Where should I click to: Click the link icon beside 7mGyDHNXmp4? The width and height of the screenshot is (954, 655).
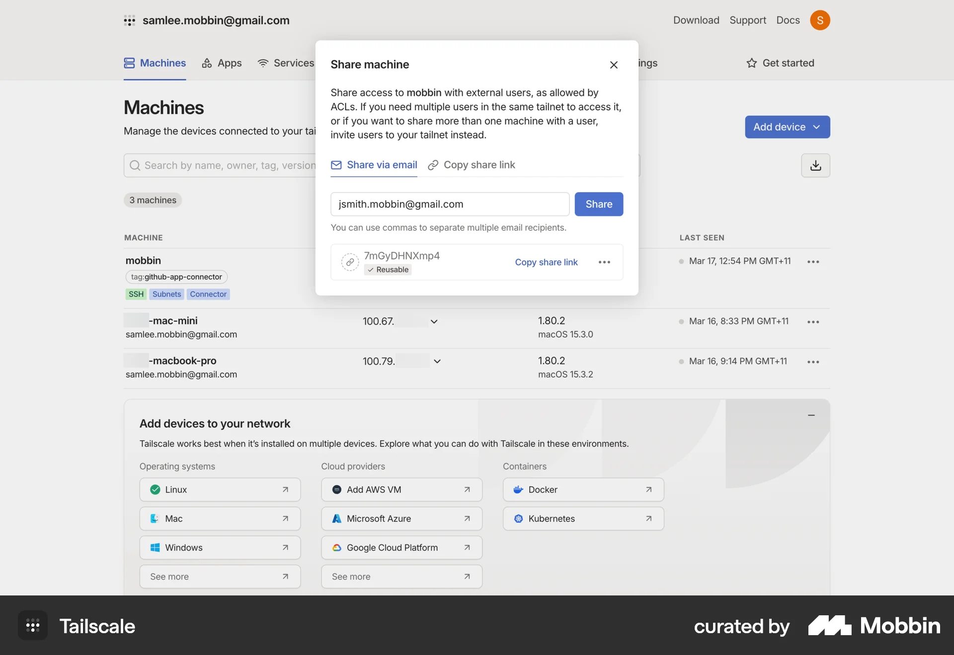coord(350,262)
